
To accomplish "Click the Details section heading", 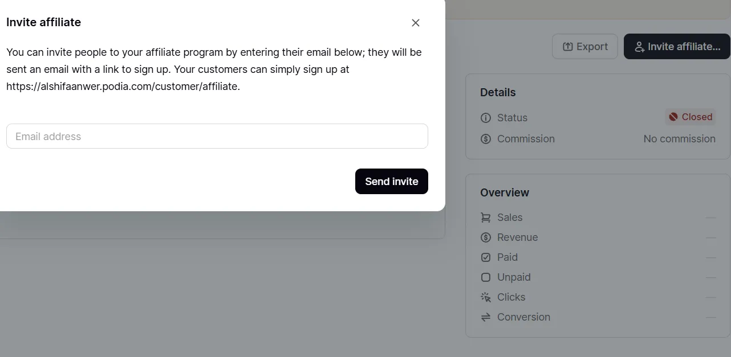I will (498, 92).
